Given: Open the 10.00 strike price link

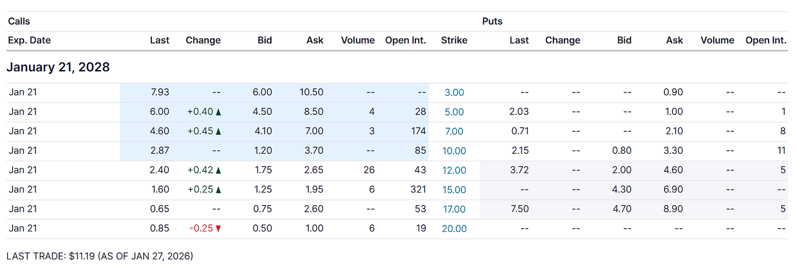Looking at the screenshot, I should coord(454,151).
